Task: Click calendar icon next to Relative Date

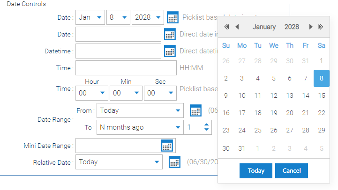Action: tap(174, 162)
